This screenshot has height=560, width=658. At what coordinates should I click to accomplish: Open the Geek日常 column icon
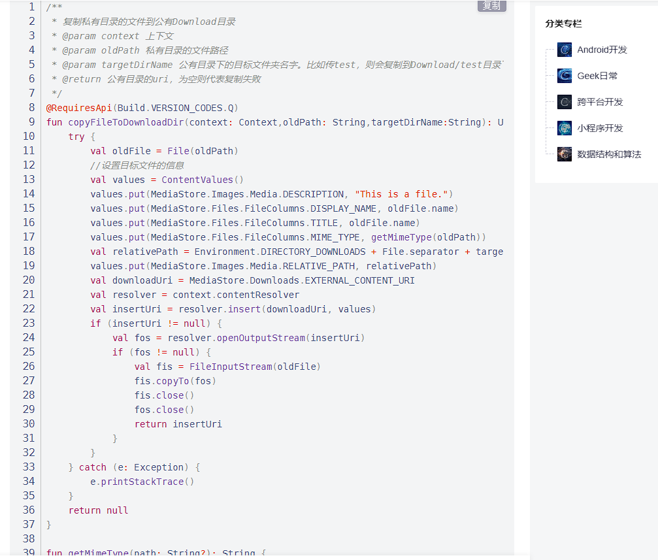coord(565,76)
